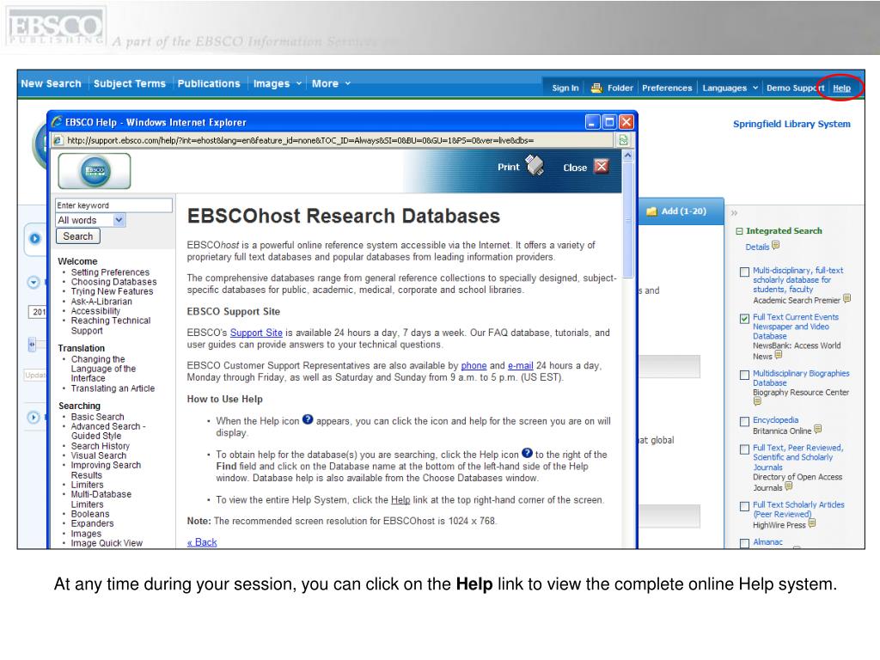Open Choosing Databases help topic
Screen dimensions: 880x660
(x=114, y=282)
